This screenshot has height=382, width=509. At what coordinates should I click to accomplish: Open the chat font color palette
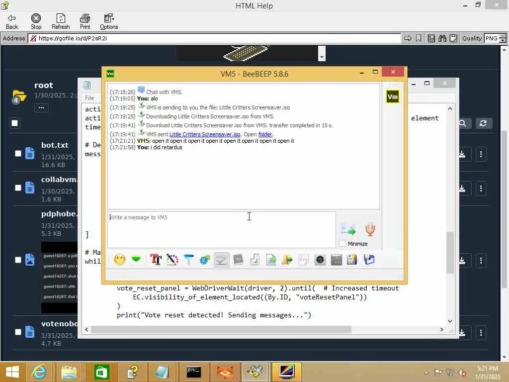point(172,260)
